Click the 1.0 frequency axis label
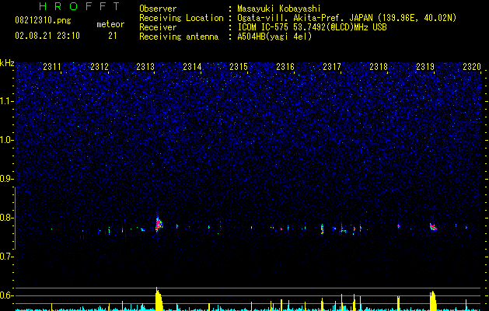Viewport: 489px width, 311px height. pyautogui.click(x=7, y=140)
